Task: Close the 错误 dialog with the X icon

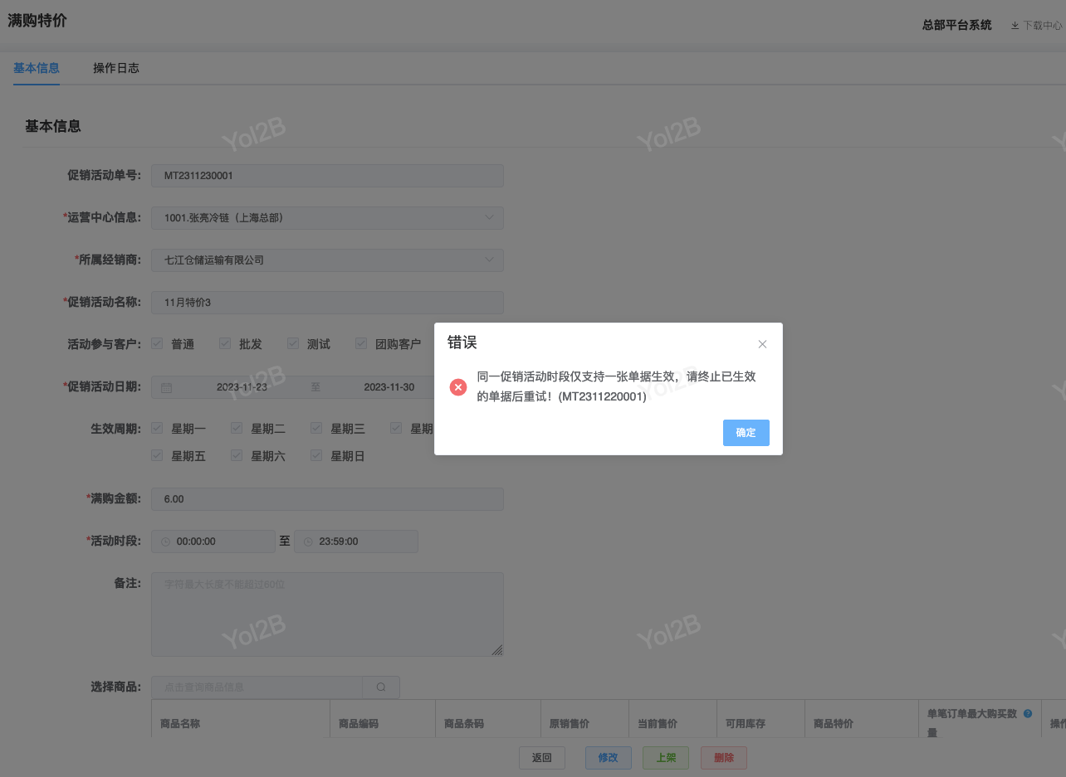Action: 762,344
